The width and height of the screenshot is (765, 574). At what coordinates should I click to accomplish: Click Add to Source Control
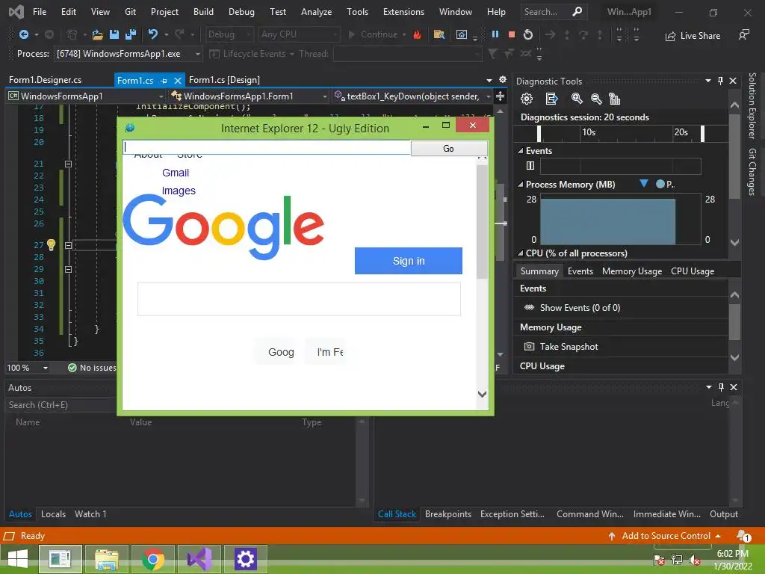664,536
